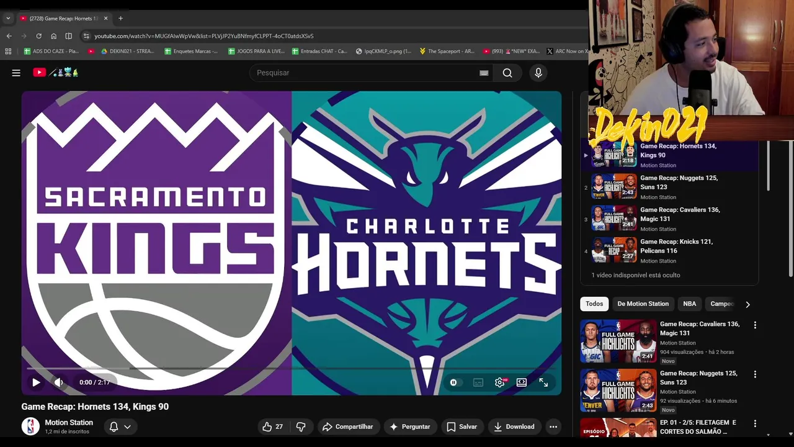This screenshot has height=447, width=794.
Task: Open Enquetes Marcas bookmark
Action: tap(191, 52)
